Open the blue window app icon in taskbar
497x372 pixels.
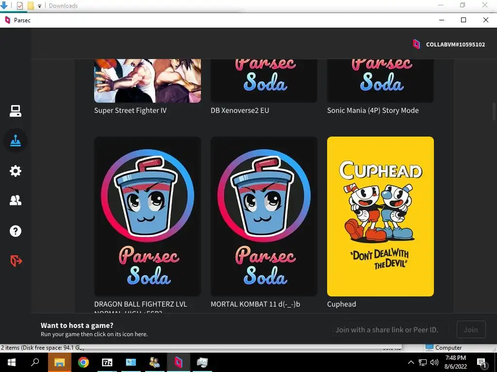pyautogui.click(x=131, y=362)
